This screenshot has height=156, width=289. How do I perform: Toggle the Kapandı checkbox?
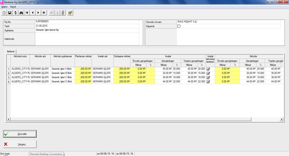(179, 26)
